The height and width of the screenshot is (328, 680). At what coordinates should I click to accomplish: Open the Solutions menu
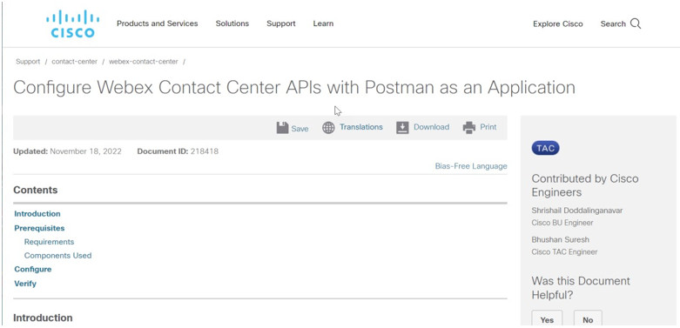232,23
